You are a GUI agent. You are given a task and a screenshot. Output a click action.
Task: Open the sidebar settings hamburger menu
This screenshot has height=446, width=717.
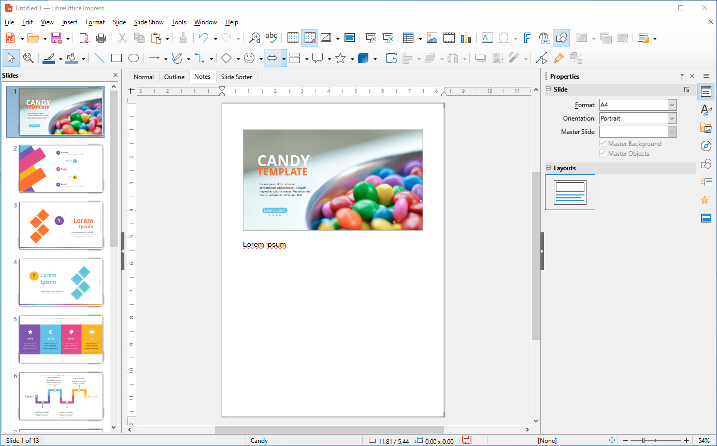click(706, 76)
